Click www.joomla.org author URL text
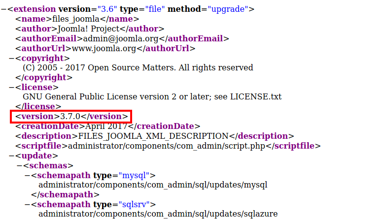The width and height of the screenshot is (388, 219). pos(104,49)
